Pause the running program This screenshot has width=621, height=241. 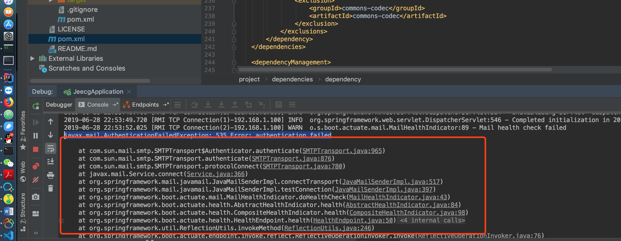(36, 136)
